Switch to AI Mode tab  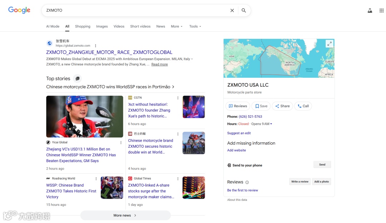(x=53, y=26)
